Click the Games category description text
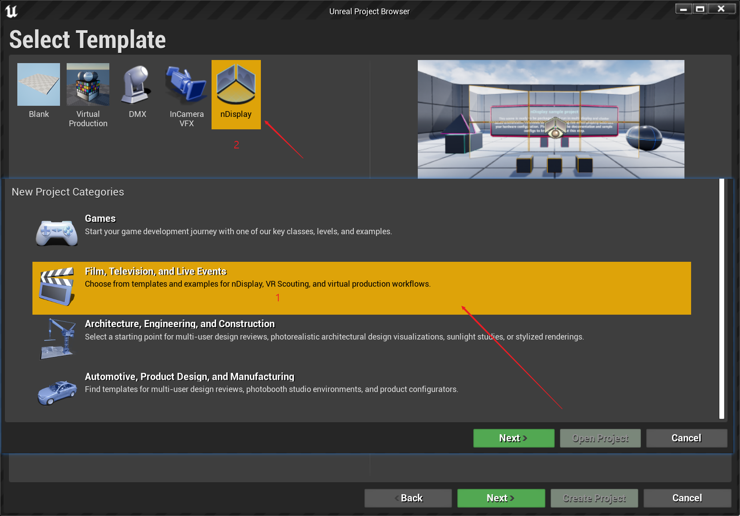 pyautogui.click(x=238, y=232)
